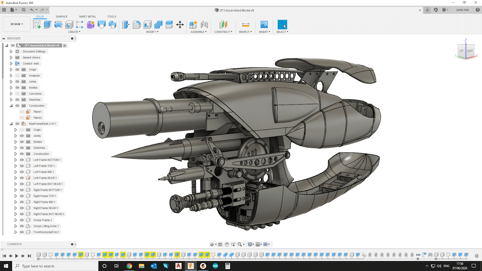Play the design timeline
Viewport: 482px width, 271px height.
[x=17, y=256]
